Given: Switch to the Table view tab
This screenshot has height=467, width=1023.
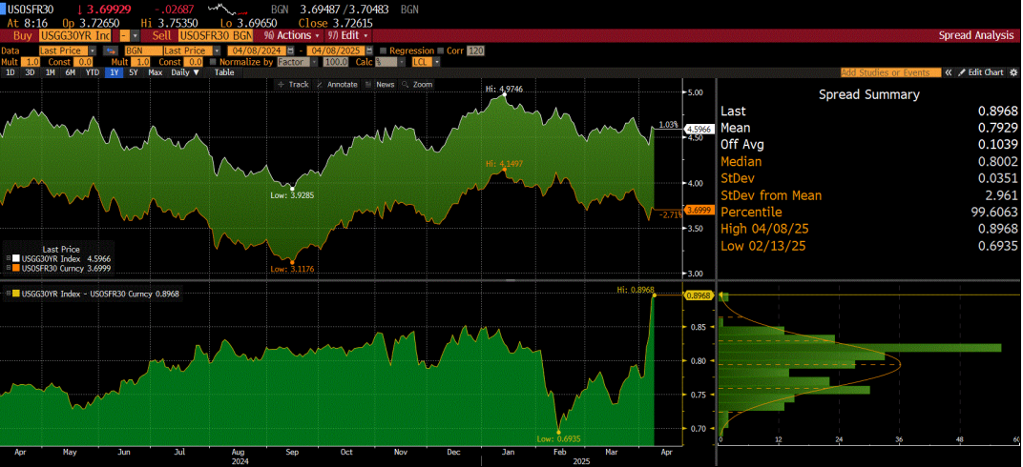Looking at the screenshot, I should point(224,72).
